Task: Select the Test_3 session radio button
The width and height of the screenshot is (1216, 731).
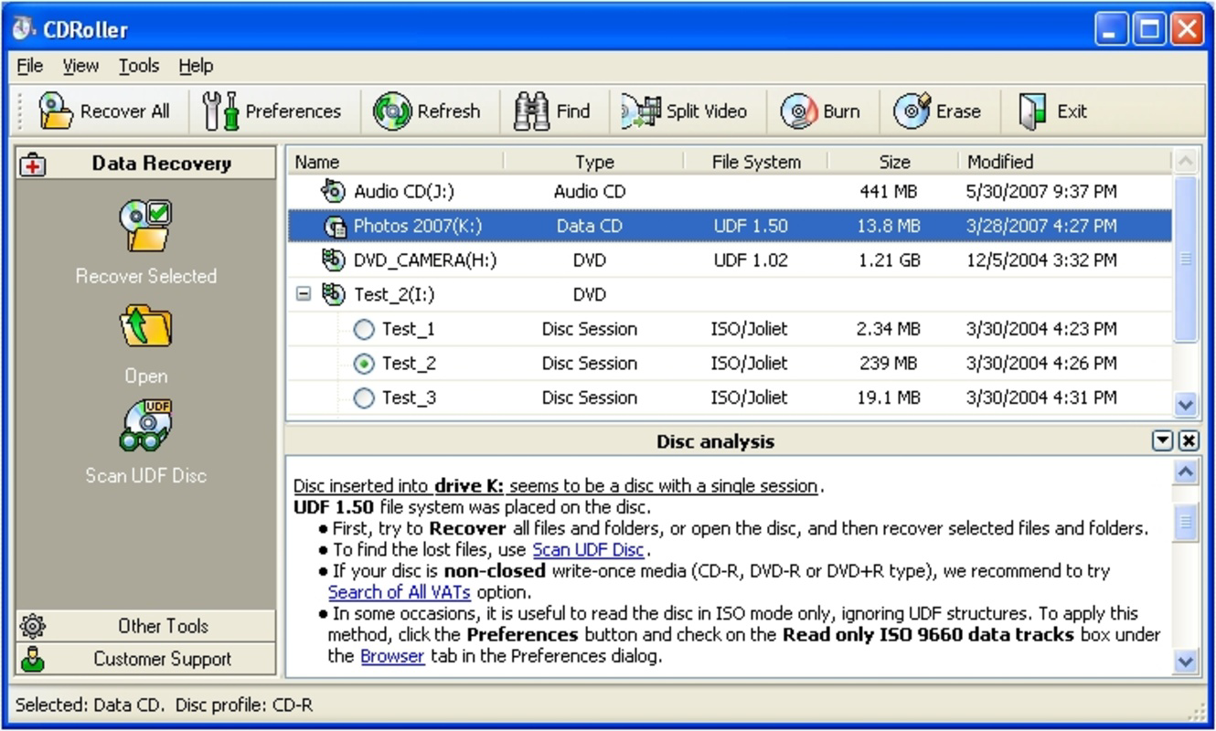Action: coord(365,397)
